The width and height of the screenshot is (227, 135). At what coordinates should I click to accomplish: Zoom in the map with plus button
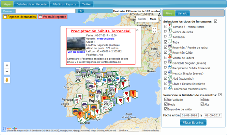[7, 65]
